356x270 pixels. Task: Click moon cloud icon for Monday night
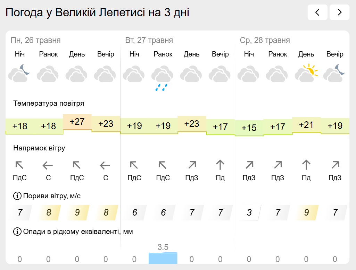click(x=19, y=73)
